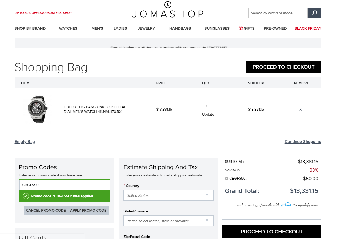Click the Continue Shopping link
Image resolution: width=341 pixels, height=239 pixels.
click(x=303, y=142)
